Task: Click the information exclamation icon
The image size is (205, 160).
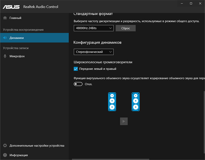Action: 5,155
